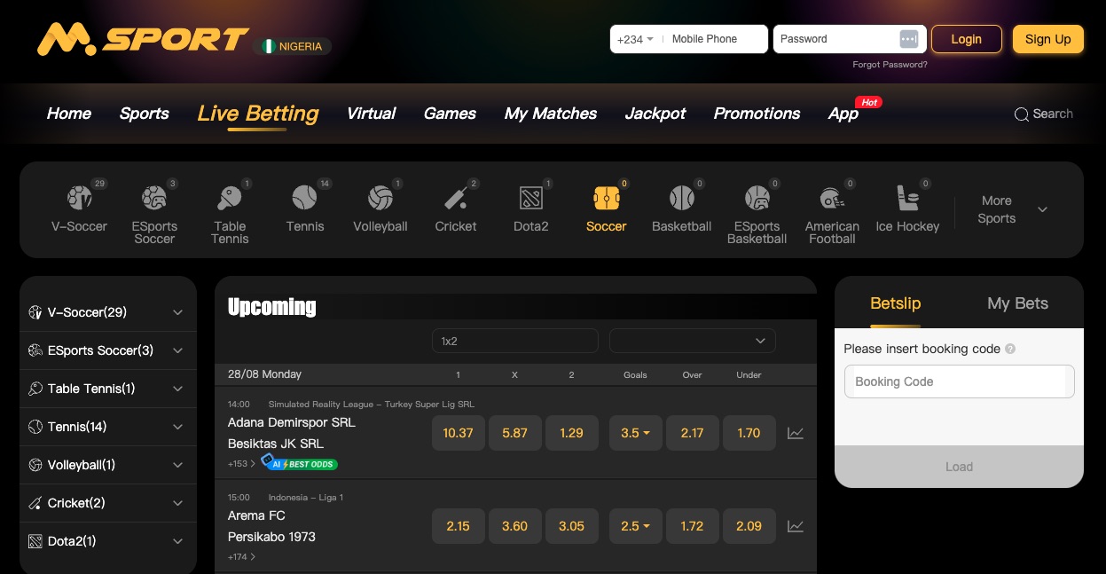Select the Dota2 icon

coord(531,197)
